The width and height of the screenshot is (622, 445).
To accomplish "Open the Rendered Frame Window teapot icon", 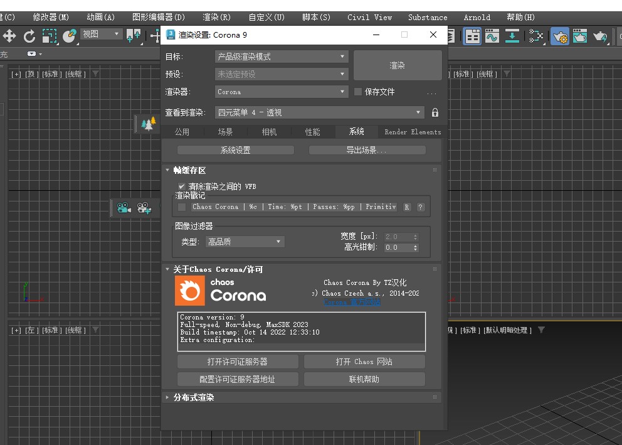I will (580, 36).
